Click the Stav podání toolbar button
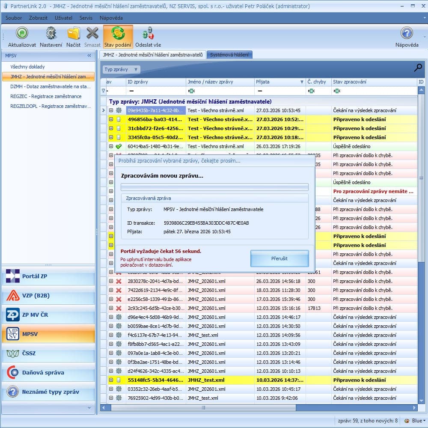Image resolution: width=428 pixels, height=428 pixels. (x=118, y=37)
